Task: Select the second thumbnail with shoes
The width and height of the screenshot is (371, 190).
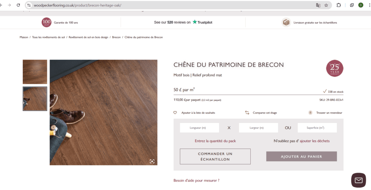Action: click(x=35, y=99)
